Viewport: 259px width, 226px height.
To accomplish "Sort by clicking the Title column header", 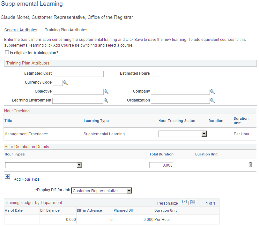I will (8, 121).
